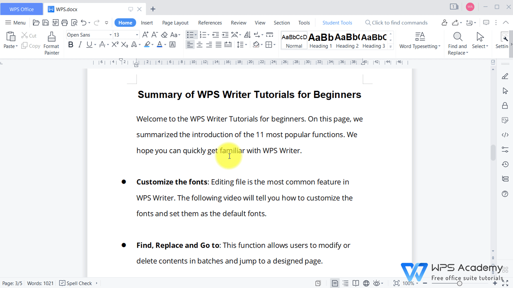
Task: Toggle strikethrough formatting
Action: pos(102,44)
